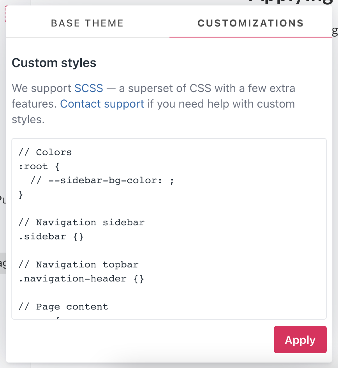Click the '.sidebar {}' line
Image resolution: width=338 pixels, height=368 pixels.
51,237
